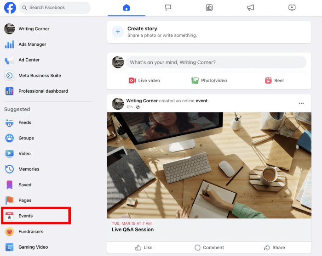Image resolution: width=322 pixels, height=256 pixels.
Task: Open the event cover photo
Action: tap(209, 165)
